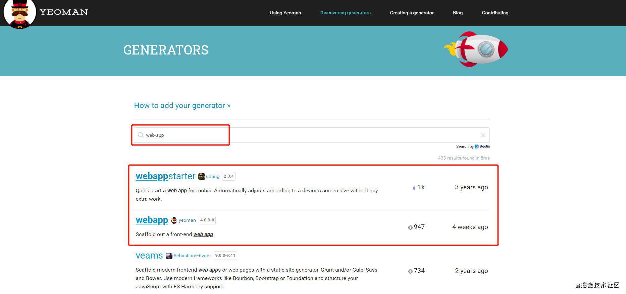Open unbug author profile link
Screen dimensions: 626x294
(x=213, y=176)
